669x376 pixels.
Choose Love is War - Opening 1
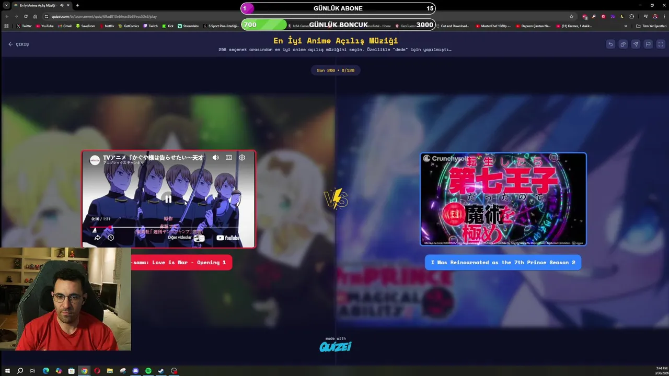181,262
